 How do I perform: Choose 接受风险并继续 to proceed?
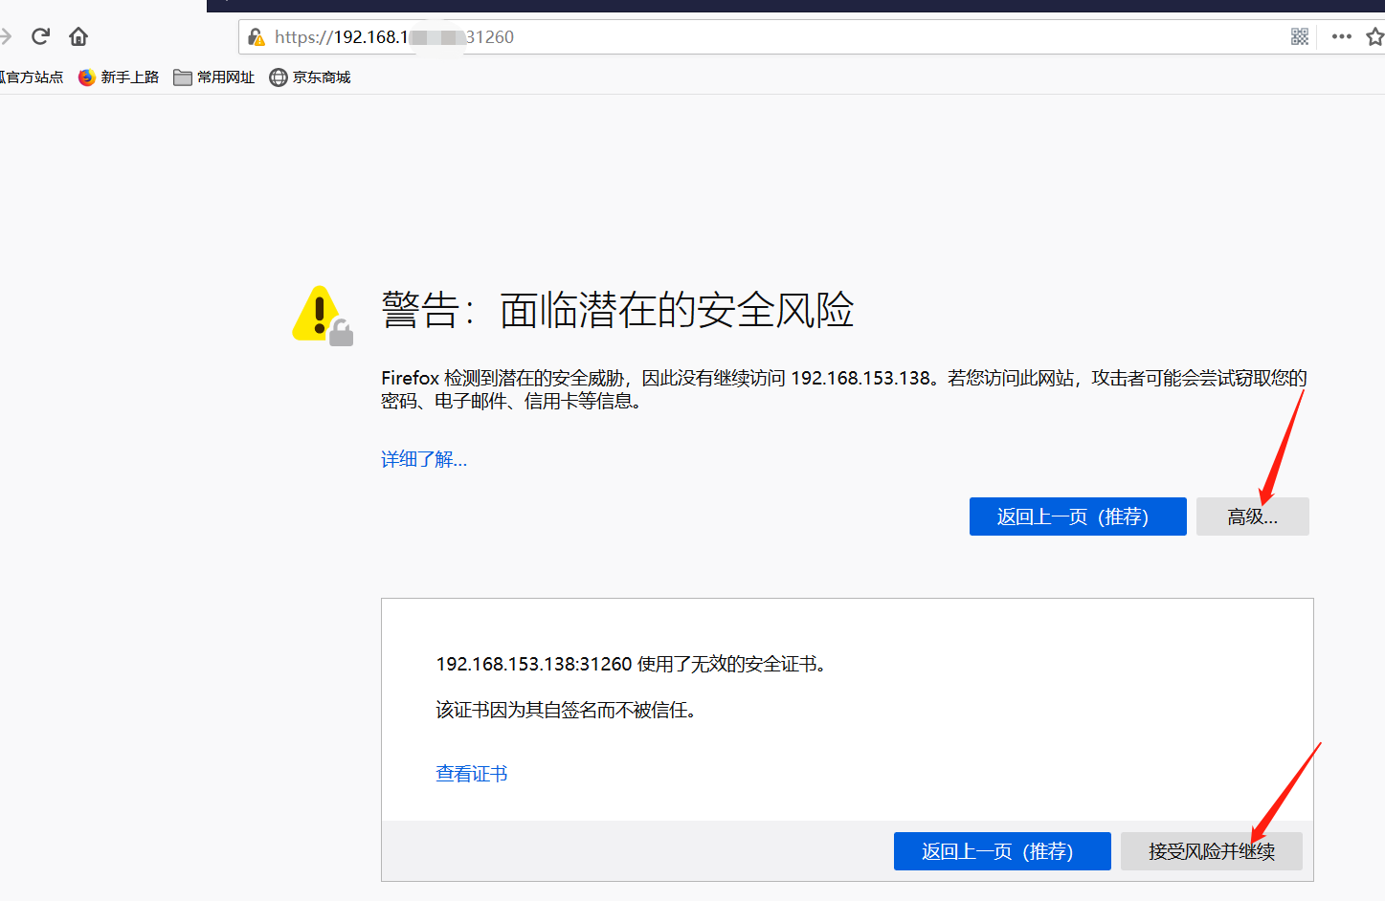click(1212, 851)
